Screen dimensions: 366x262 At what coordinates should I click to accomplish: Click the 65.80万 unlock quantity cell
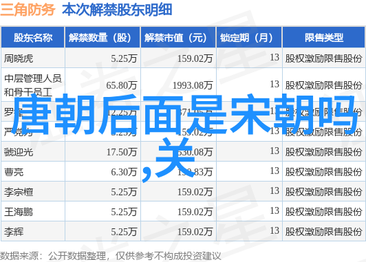click(122, 85)
